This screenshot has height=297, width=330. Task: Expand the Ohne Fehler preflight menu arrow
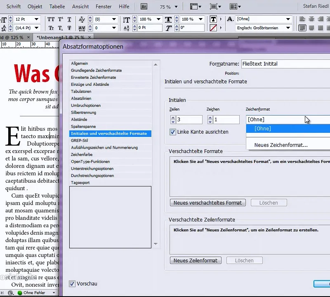54,293
